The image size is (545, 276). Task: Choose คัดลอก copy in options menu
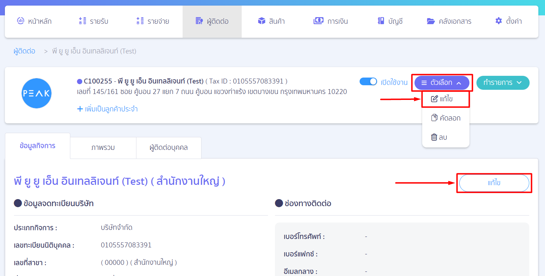[x=446, y=118]
